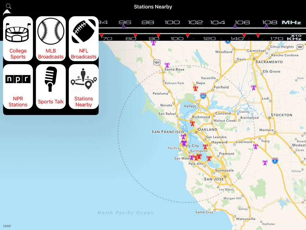The height and width of the screenshot is (230, 306).
Task: Click the Stockton city label
Action: (282, 115)
